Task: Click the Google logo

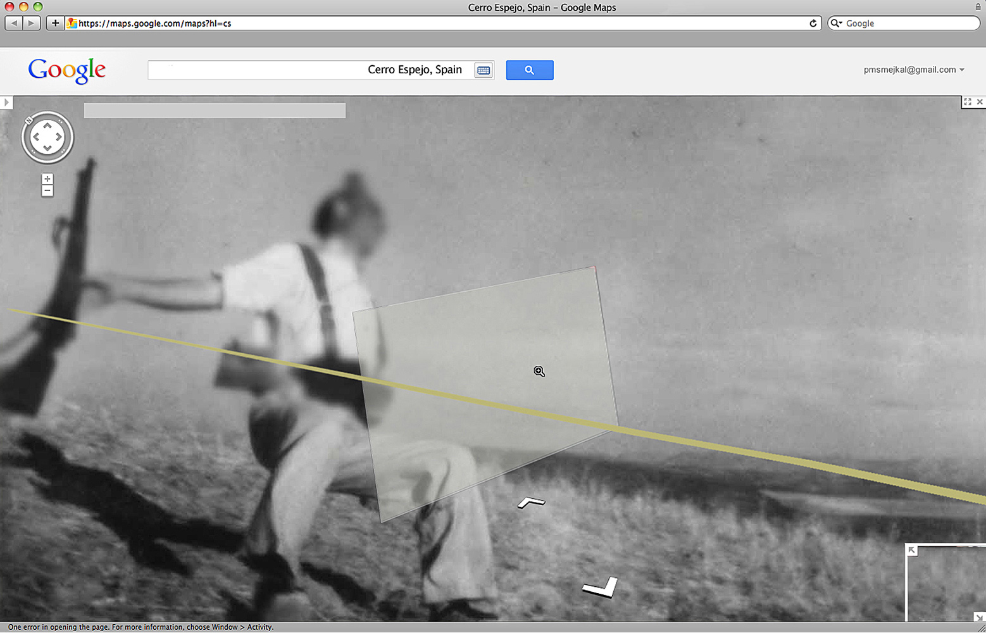Action: point(67,70)
